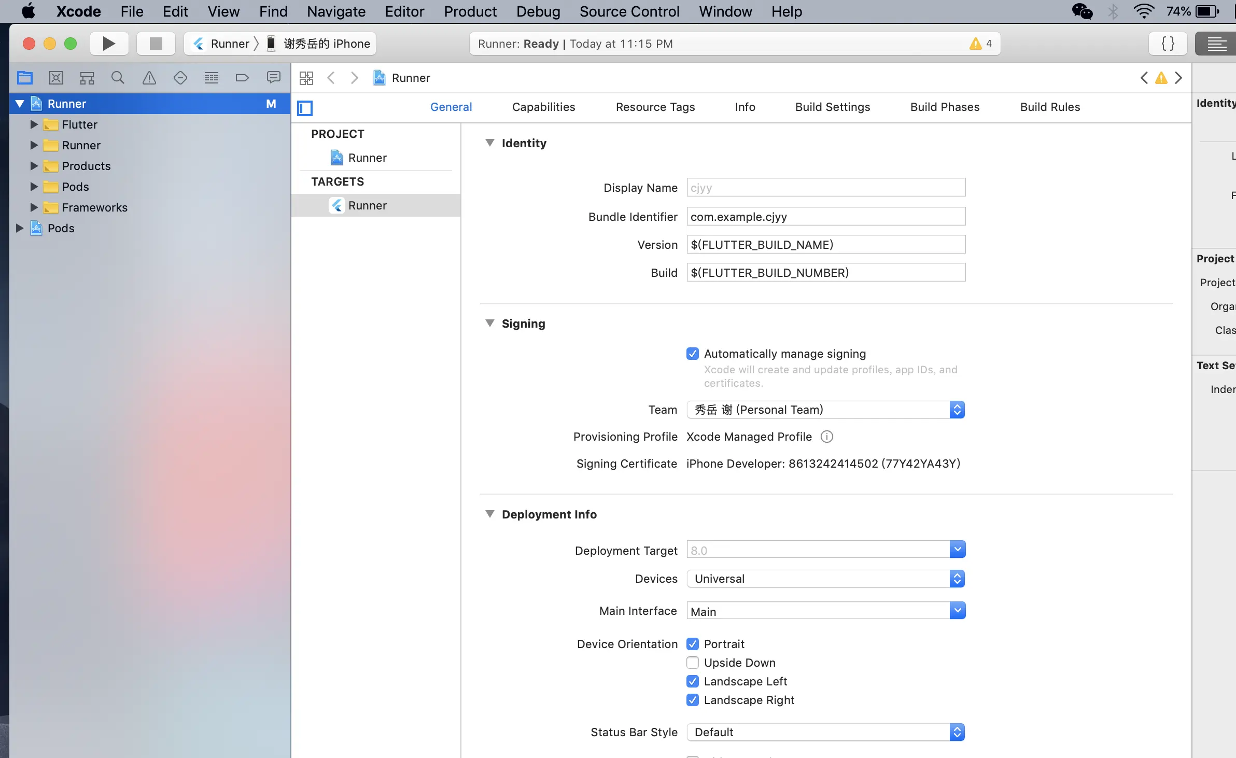
Task: Open the Devices dropdown showing Universal
Action: tap(825, 579)
